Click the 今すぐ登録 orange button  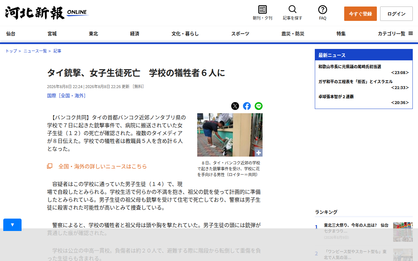tap(361, 14)
